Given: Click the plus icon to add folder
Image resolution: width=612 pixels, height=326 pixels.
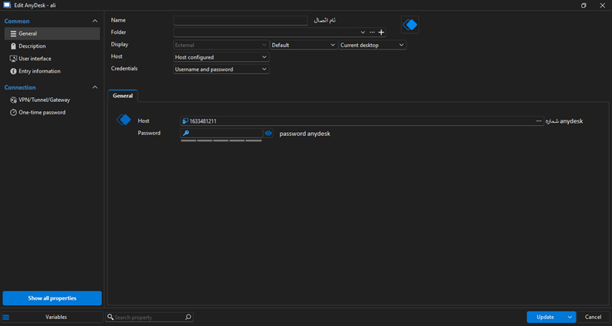Looking at the screenshot, I should pyautogui.click(x=381, y=32).
